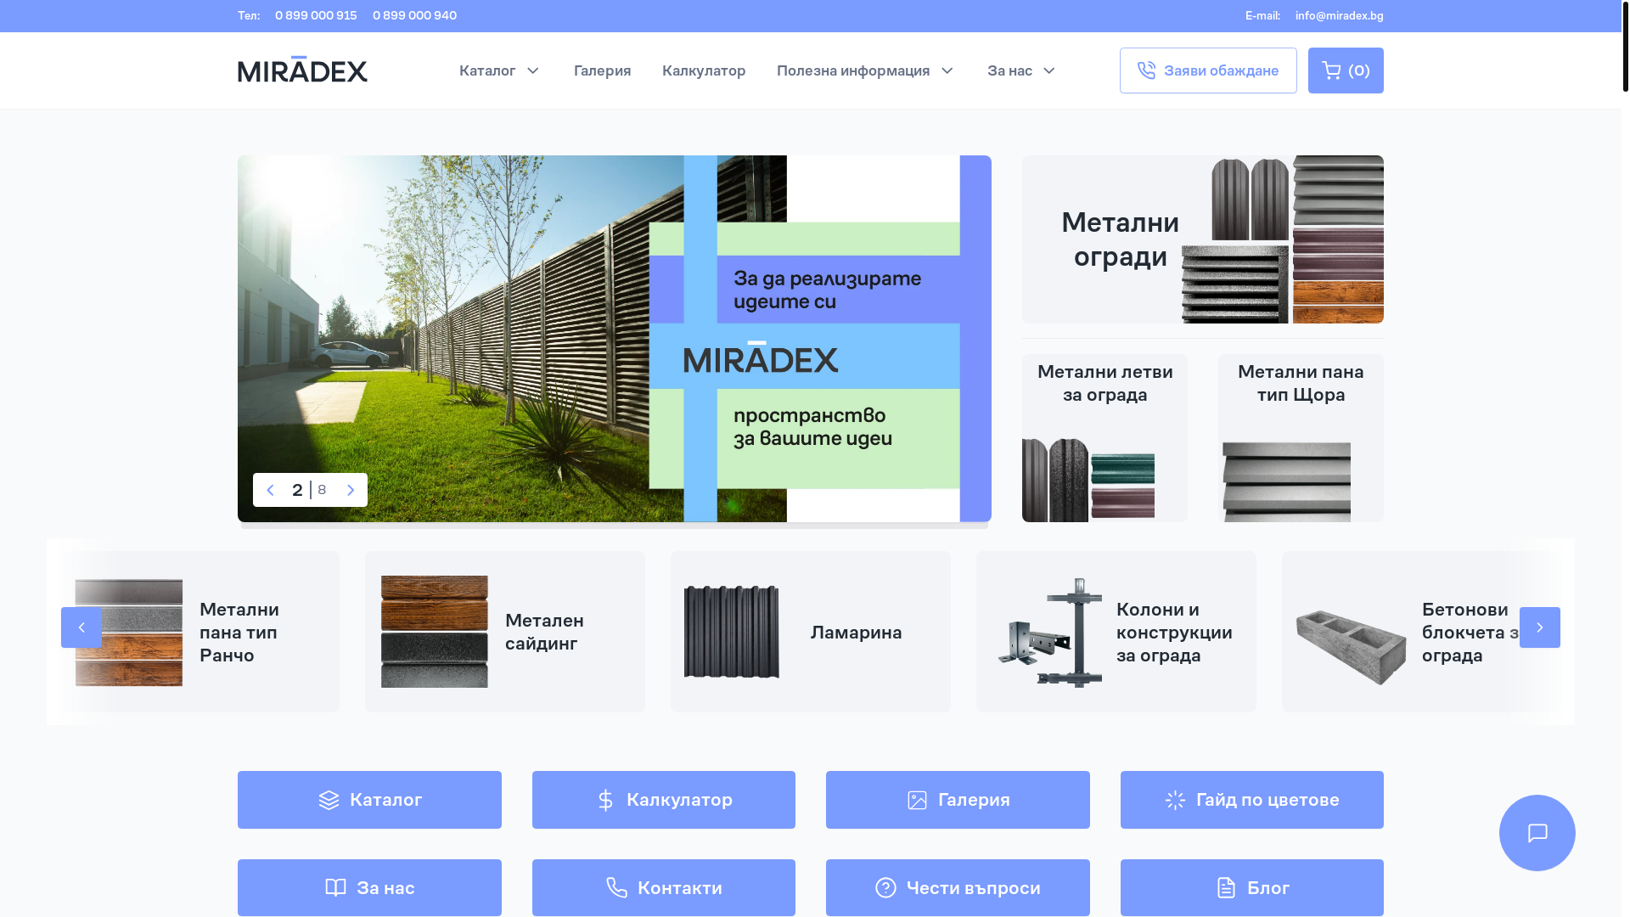Click the Гайд по цветове button
1630x917 pixels.
click(x=1252, y=800)
